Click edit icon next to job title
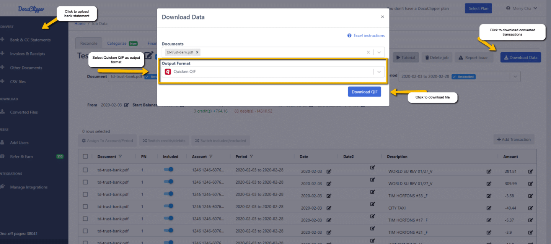This screenshot has width=551, height=244. click(x=148, y=55)
